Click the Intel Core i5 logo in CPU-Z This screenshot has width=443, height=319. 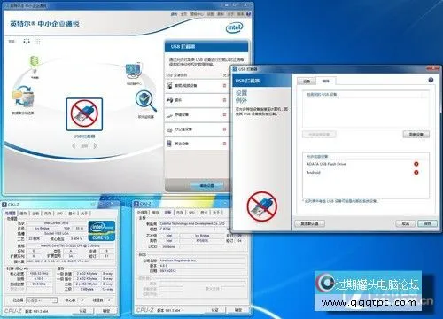point(102,230)
